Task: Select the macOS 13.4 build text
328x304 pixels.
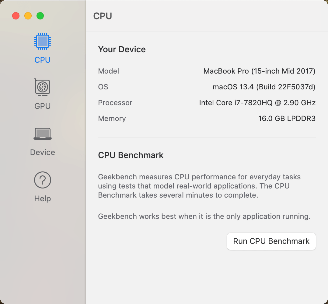Action: coord(264,87)
